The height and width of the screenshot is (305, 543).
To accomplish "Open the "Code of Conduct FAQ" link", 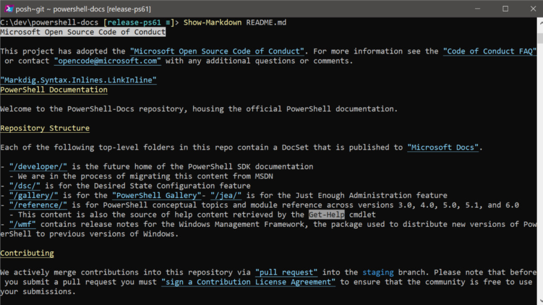I will [490, 52].
